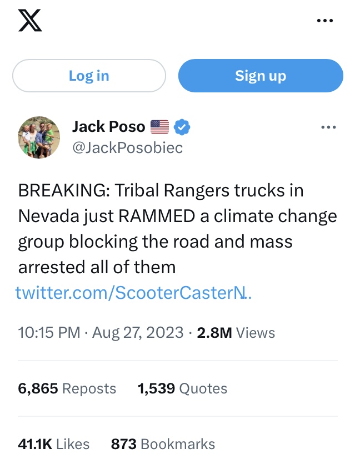Click the X logo icon
Screen dimensions: 355x468
pyautogui.click(x=30, y=21)
